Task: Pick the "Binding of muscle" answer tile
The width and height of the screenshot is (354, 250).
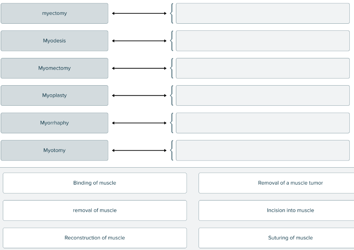Action: point(95,183)
